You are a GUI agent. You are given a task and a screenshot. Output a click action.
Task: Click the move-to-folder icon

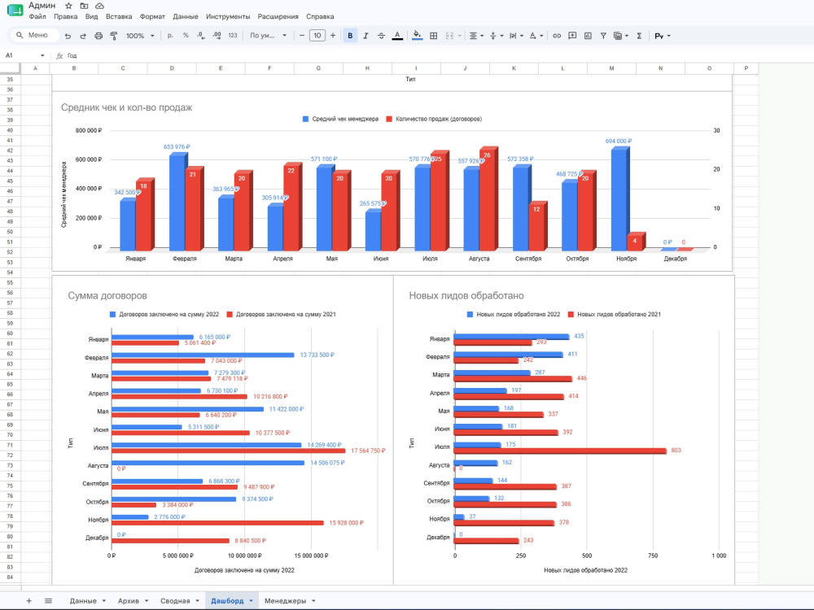[84, 6]
